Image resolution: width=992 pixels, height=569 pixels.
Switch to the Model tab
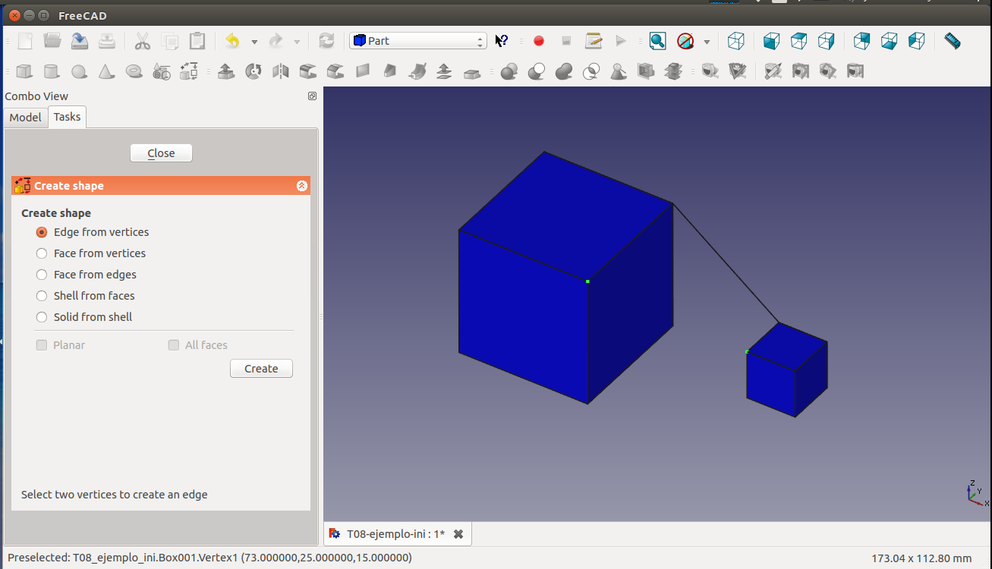click(x=25, y=117)
